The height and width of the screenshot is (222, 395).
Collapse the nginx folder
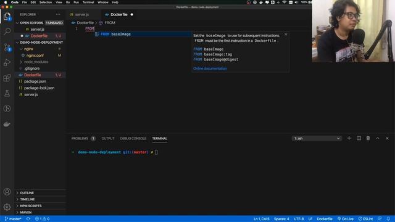click(x=21, y=49)
